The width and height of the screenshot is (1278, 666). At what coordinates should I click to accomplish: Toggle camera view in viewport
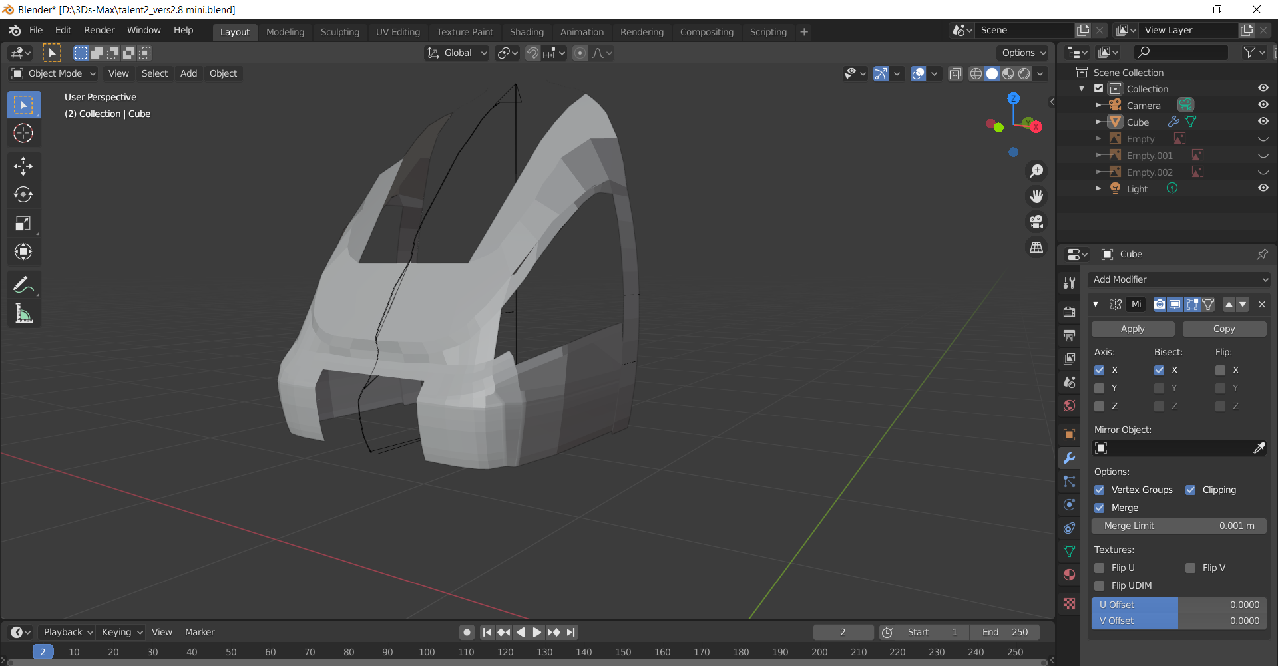[x=1036, y=222]
